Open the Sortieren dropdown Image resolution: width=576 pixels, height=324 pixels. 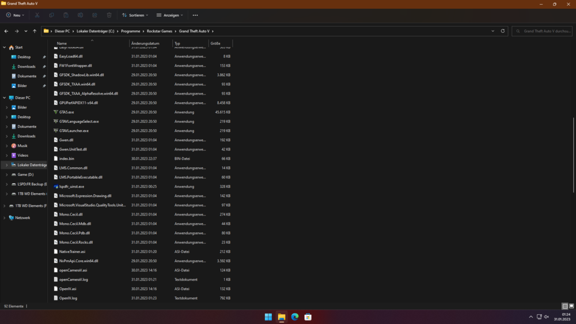click(135, 15)
